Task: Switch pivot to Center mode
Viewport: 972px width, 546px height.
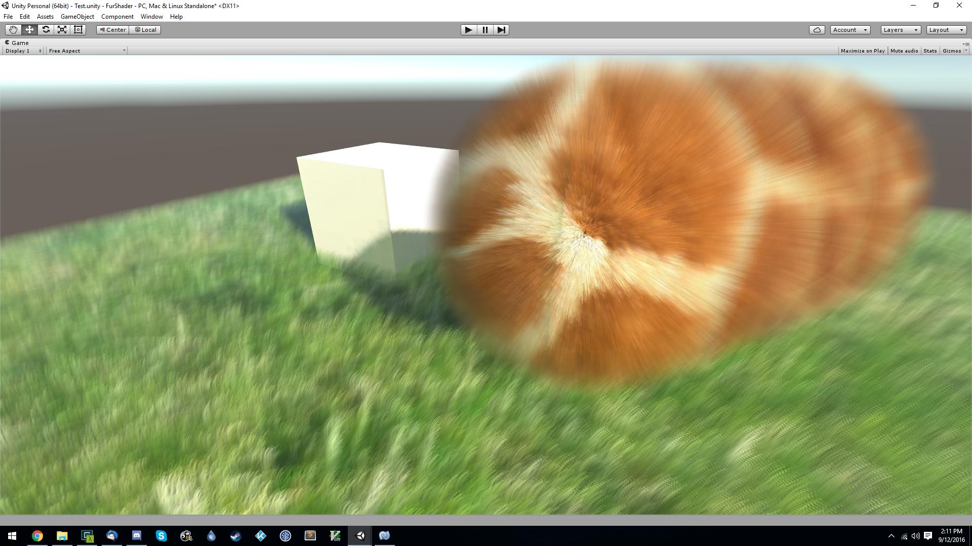Action: 112,29
